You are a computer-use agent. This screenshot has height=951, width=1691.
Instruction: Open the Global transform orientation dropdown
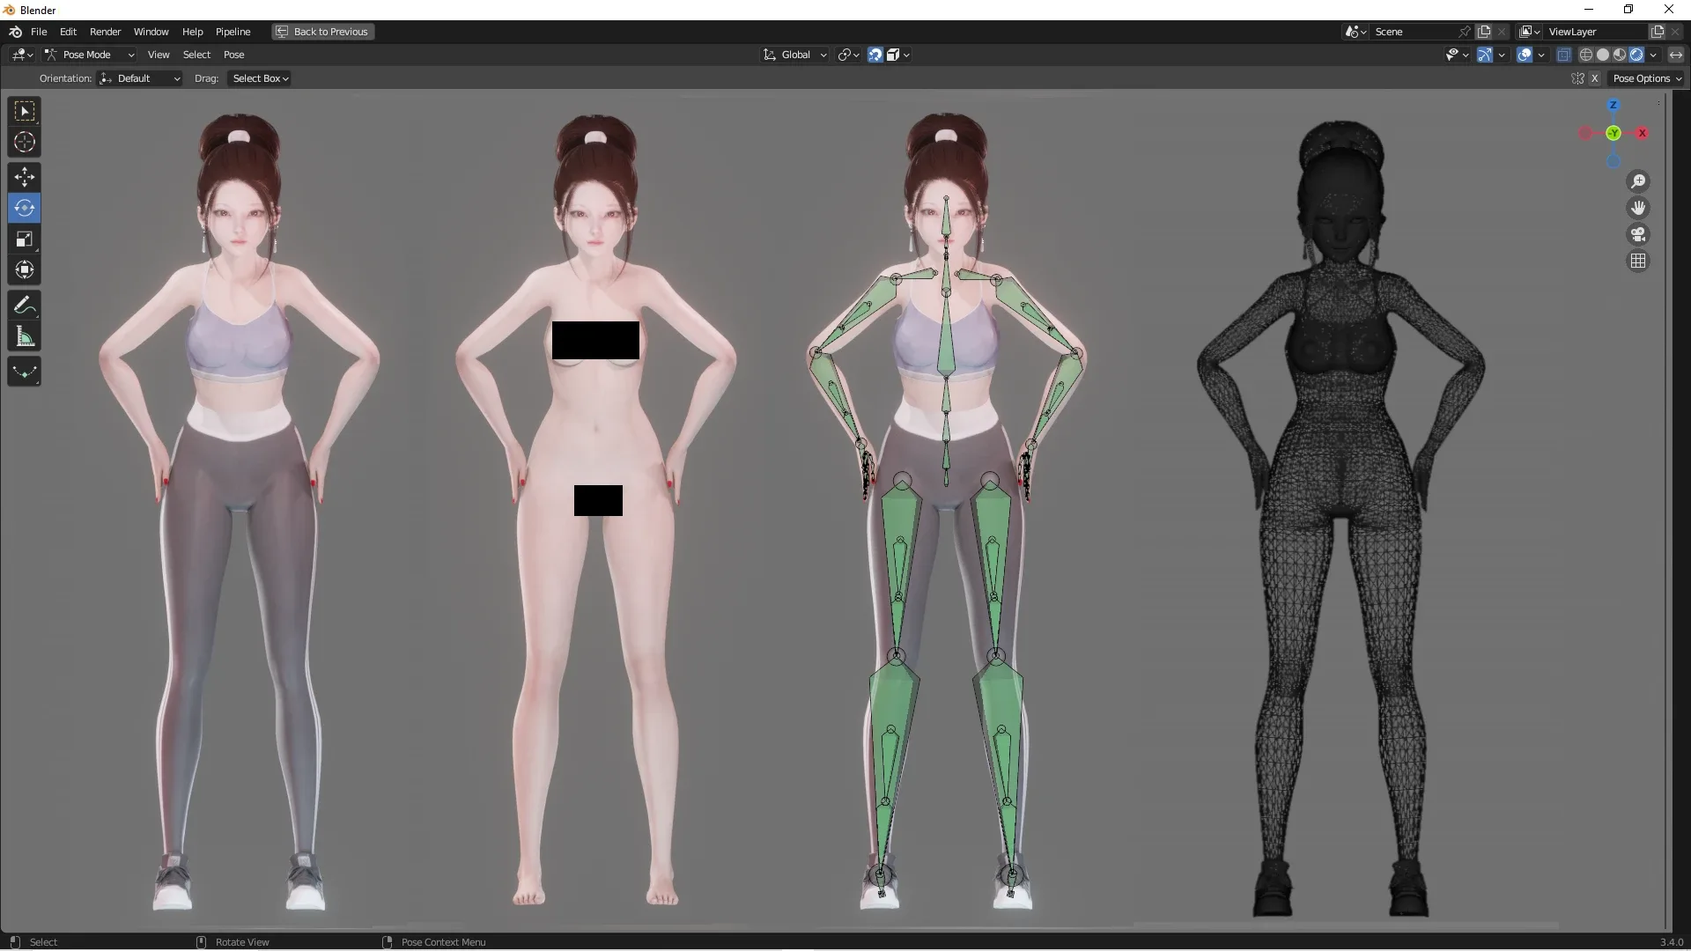(x=793, y=54)
